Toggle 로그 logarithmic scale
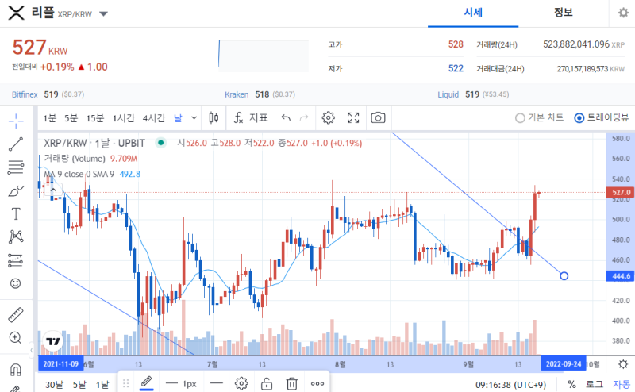635x392 pixels. pos(594,384)
